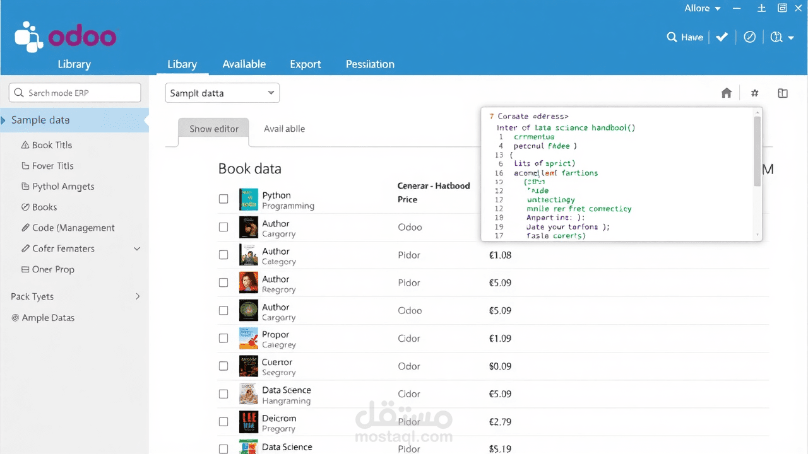The height and width of the screenshot is (454, 808).
Task: Click the Odoo logo
Action: [65, 36]
